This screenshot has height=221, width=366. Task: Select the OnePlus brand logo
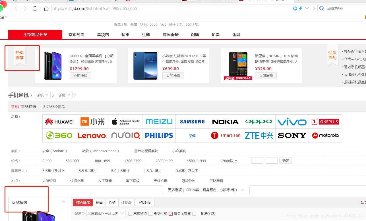tap(325, 122)
